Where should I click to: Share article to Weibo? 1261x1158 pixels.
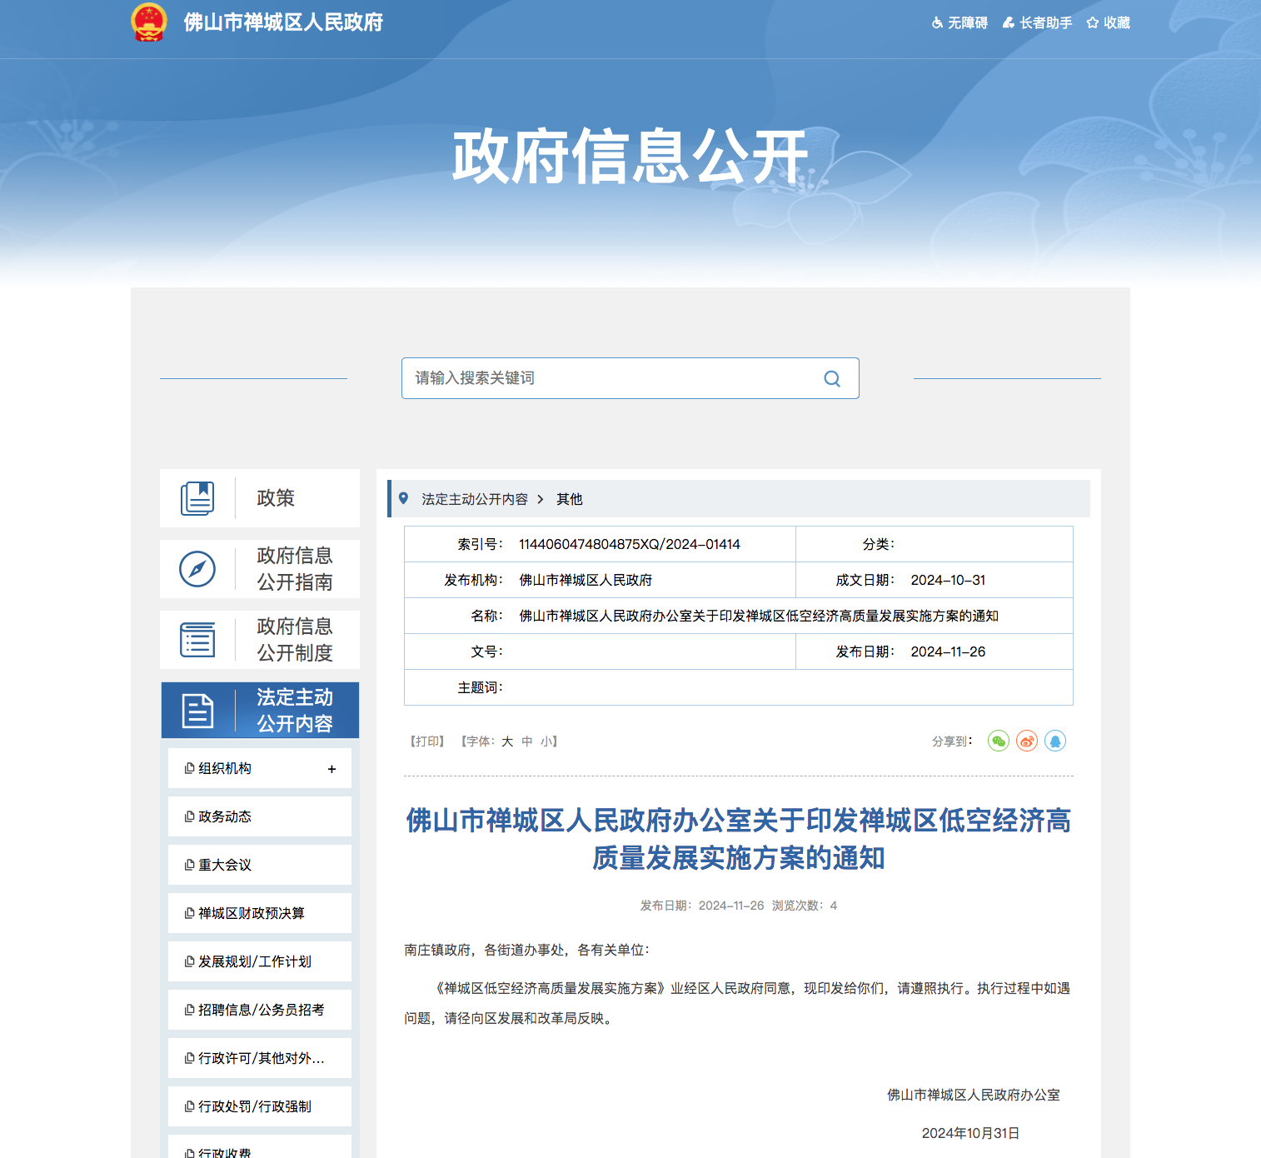pos(1026,741)
